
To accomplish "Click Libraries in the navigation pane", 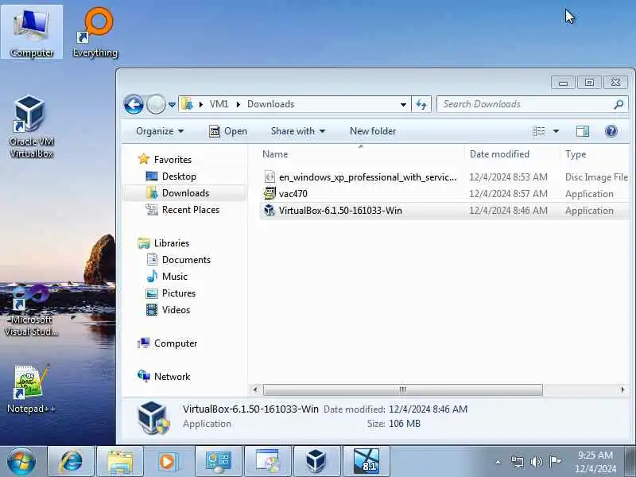I will (171, 243).
